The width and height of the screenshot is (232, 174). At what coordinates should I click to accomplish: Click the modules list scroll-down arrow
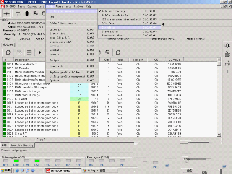click(219, 135)
